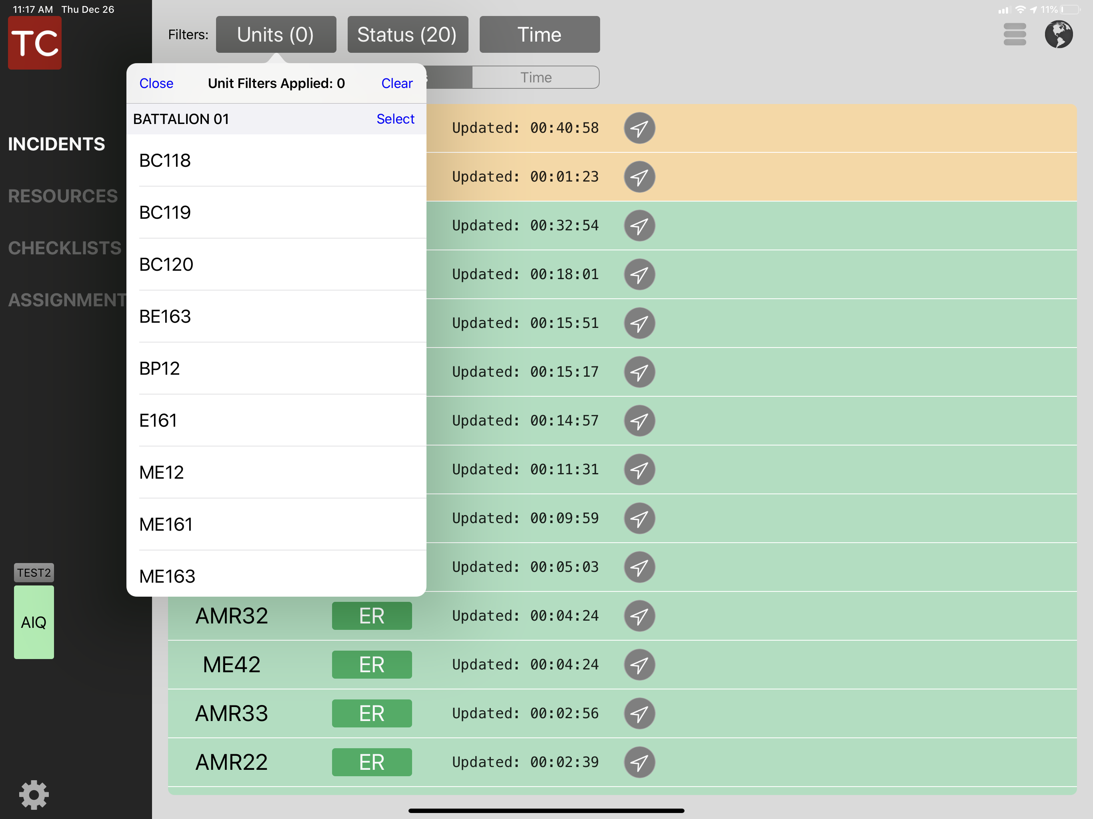
Task: Tap navigation arrow for AMR22 row
Action: point(639,762)
